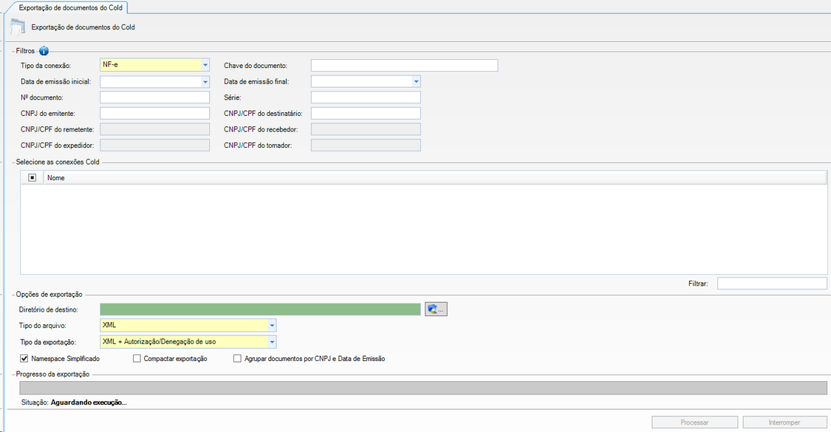Click the Diretório de destino green field
The width and height of the screenshot is (831, 432).
(x=260, y=309)
